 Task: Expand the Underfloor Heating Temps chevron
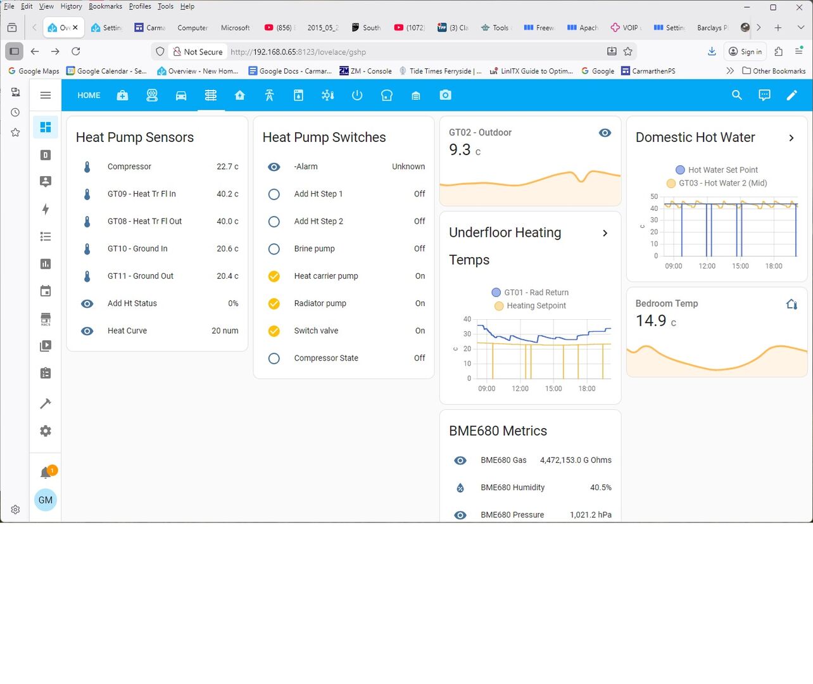pyautogui.click(x=605, y=233)
